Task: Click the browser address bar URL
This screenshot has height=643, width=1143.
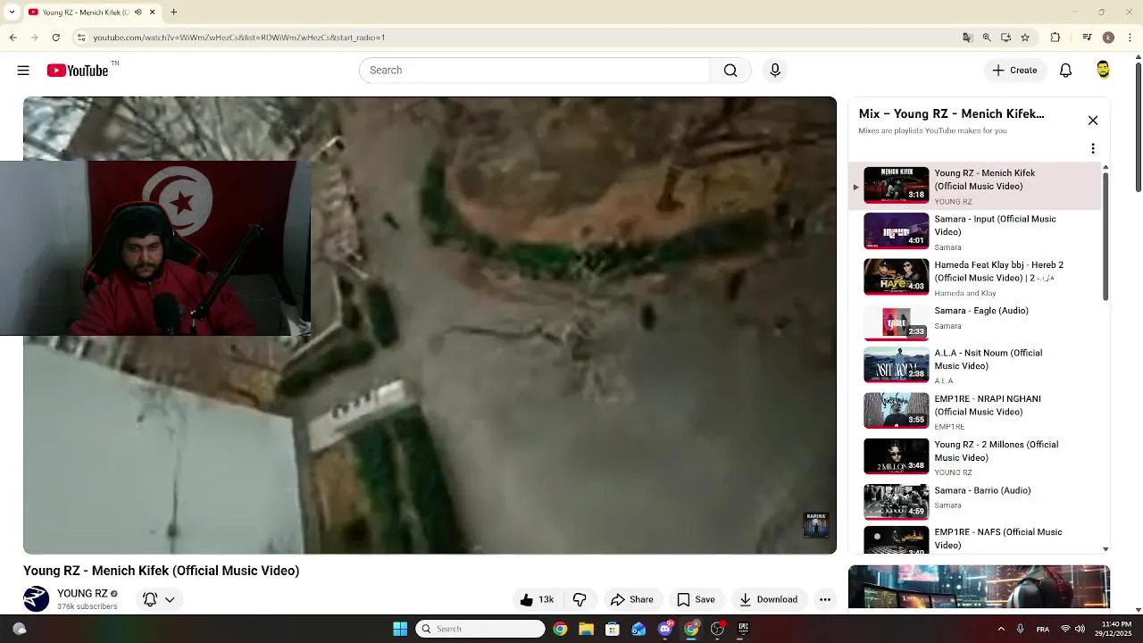Action: click(x=239, y=38)
